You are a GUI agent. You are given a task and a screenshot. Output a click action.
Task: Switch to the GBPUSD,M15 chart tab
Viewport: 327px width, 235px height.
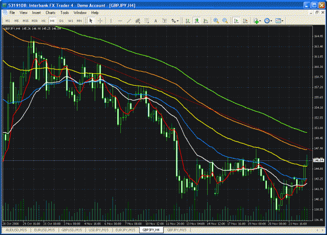coord(72,230)
